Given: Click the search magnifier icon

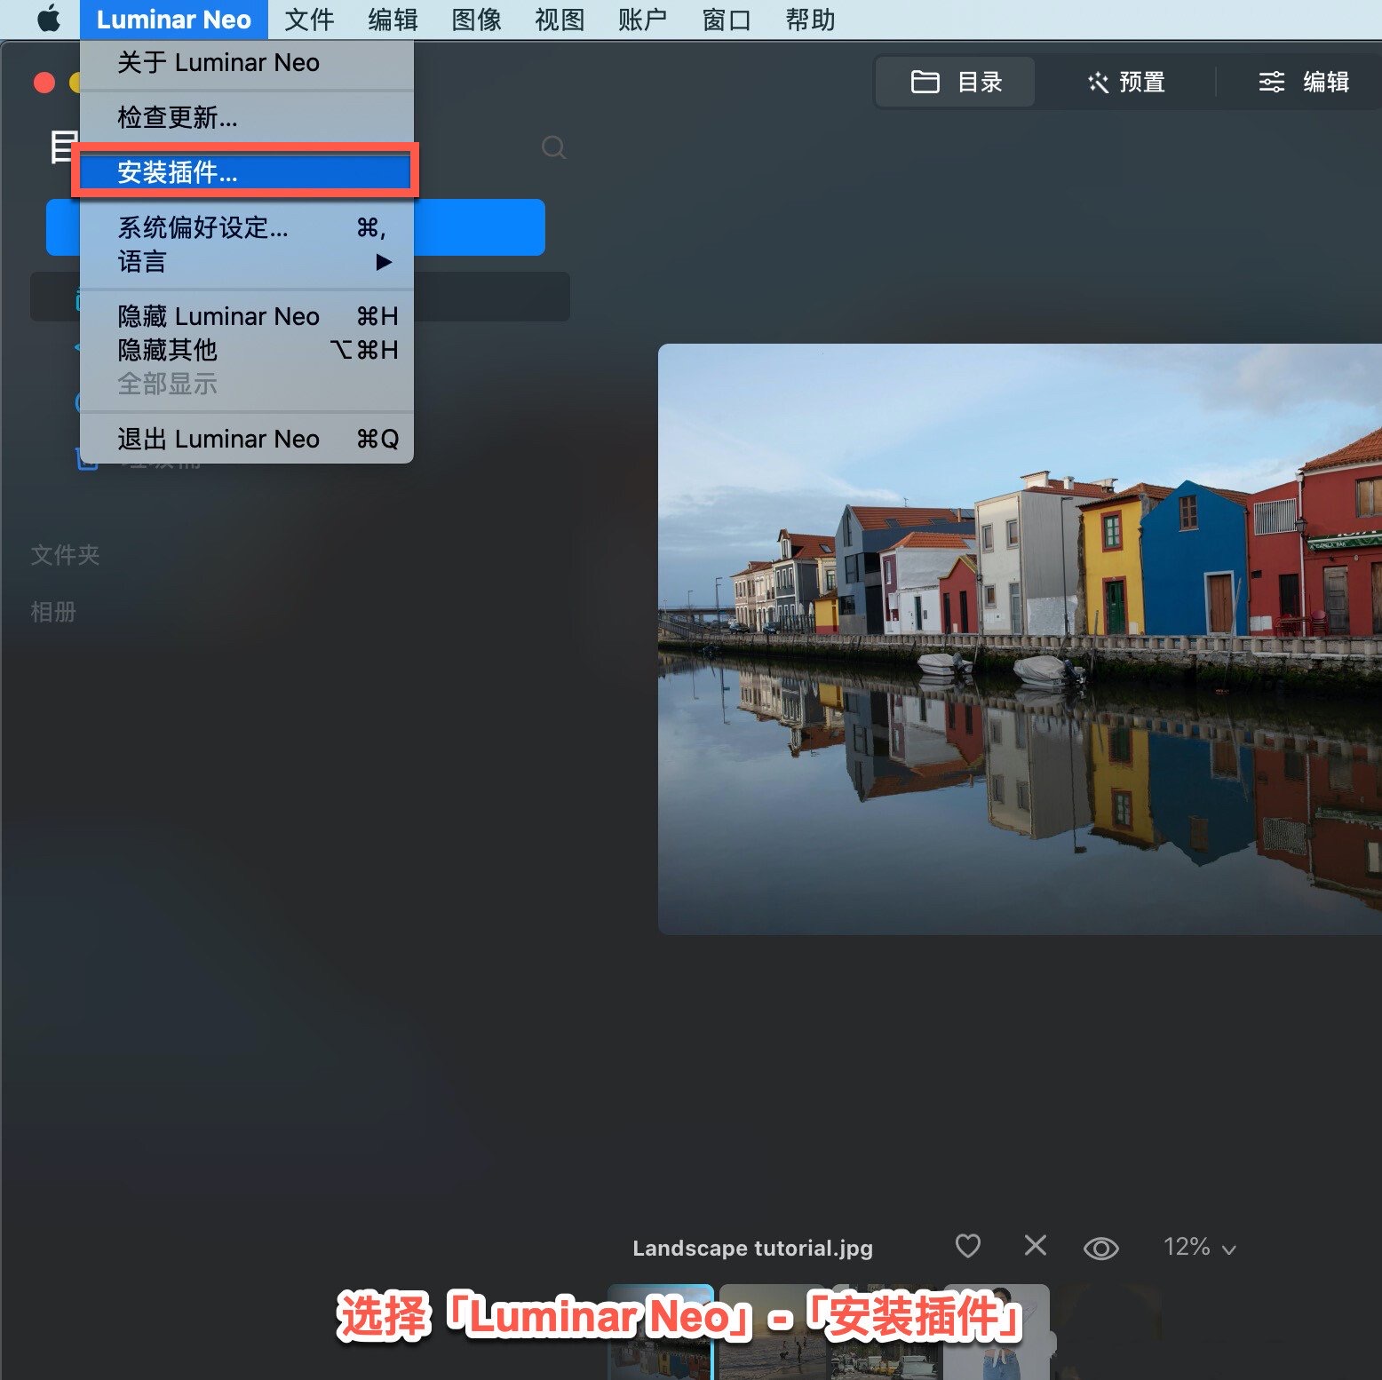Looking at the screenshot, I should tap(553, 147).
